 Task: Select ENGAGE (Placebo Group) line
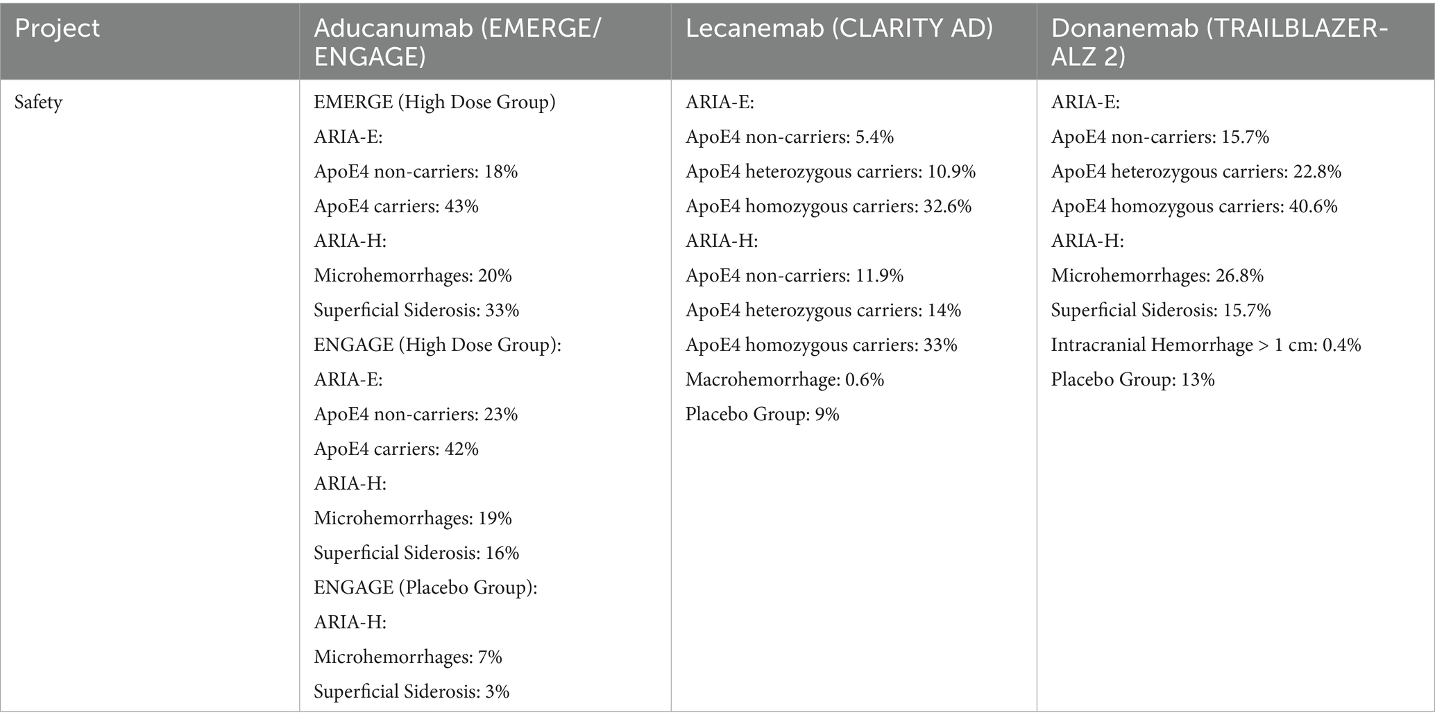coord(425,587)
